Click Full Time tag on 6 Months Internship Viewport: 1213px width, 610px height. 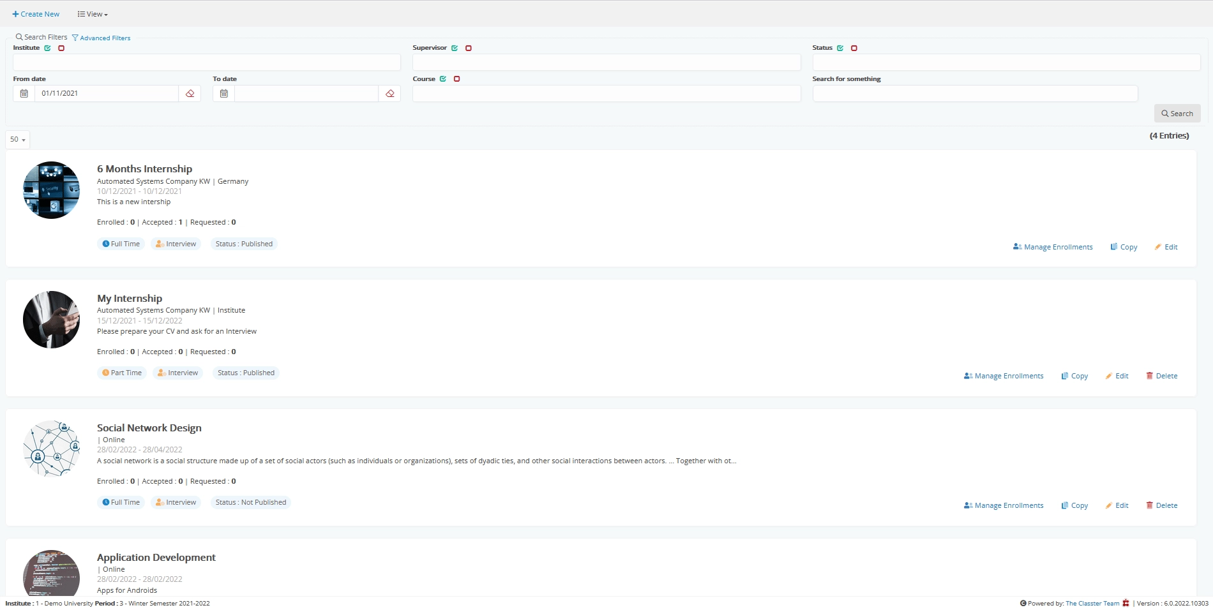click(x=121, y=244)
